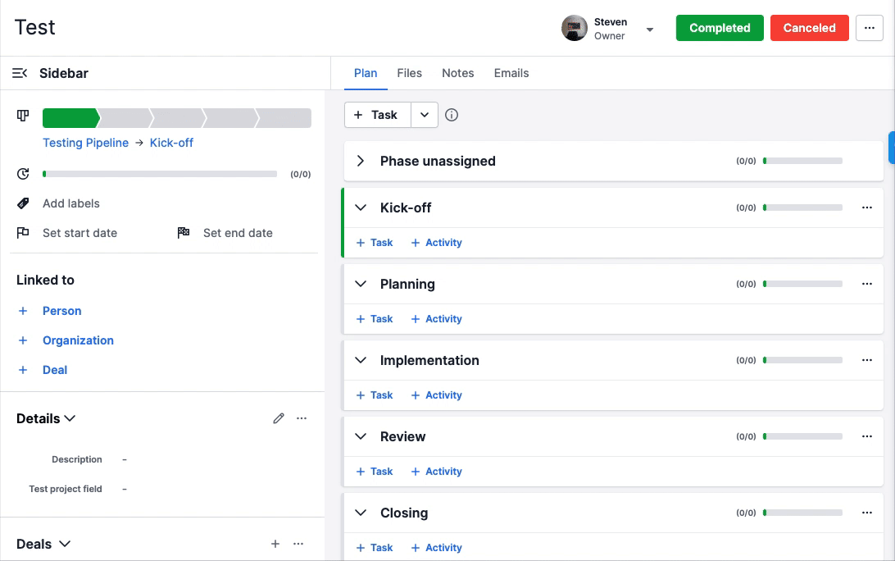Image resolution: width=895 pixels, height=561 pixels.
Task: Open the Emails tab
Action: click(x=511, y=73)
